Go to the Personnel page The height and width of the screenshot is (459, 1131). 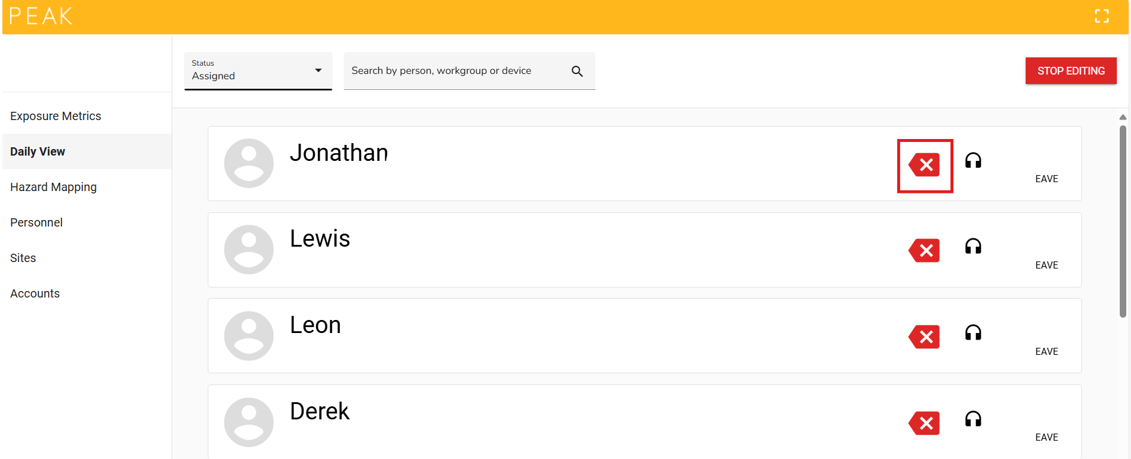(x=36, y=222)
